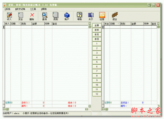Open the 类别 category icon
Image resolution: width=164 pixels, height=119 pixels.
click(x=56, y=16)
